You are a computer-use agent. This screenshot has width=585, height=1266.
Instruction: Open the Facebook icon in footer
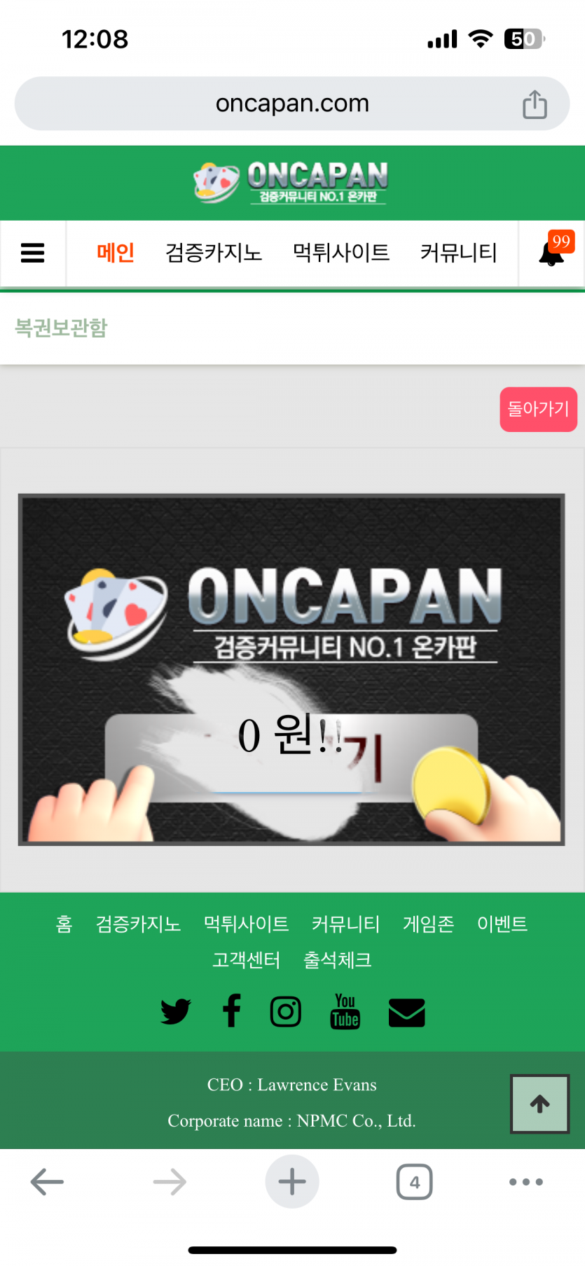[x=231, y=1011]
